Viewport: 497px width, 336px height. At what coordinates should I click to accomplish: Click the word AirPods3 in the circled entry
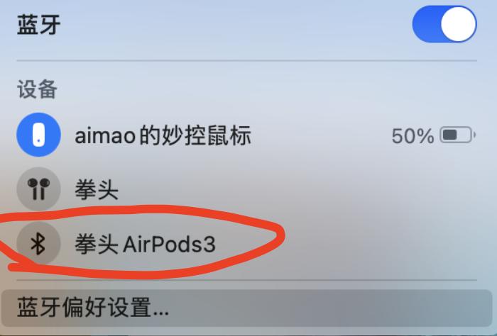pyautogui.click(x=169, y=245)
